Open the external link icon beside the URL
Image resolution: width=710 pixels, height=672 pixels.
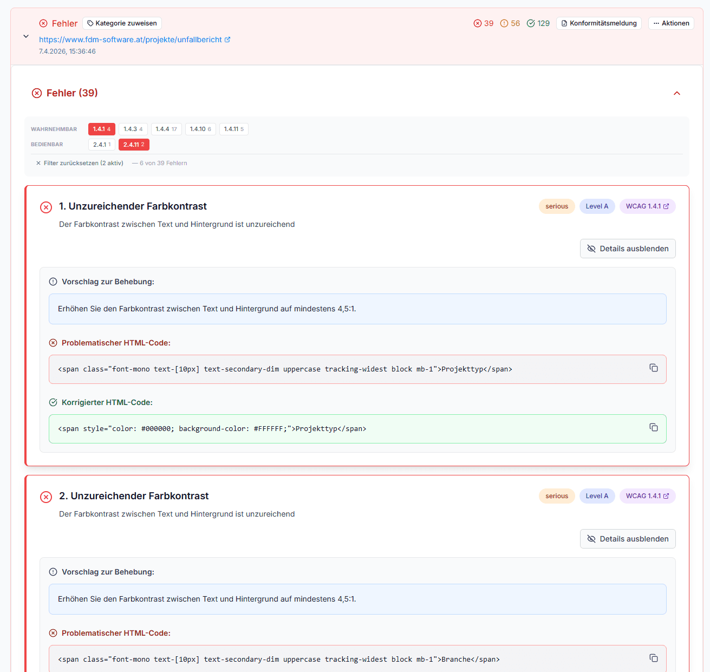pos(228,39)
